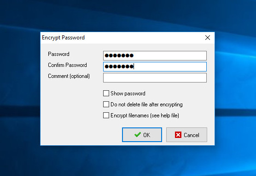
Task: Click the "Show password" label text
Action: point(128,93)
